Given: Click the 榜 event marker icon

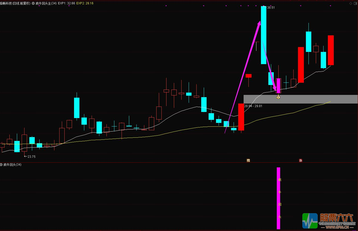Looking at the screenshot, I should 248,160.
